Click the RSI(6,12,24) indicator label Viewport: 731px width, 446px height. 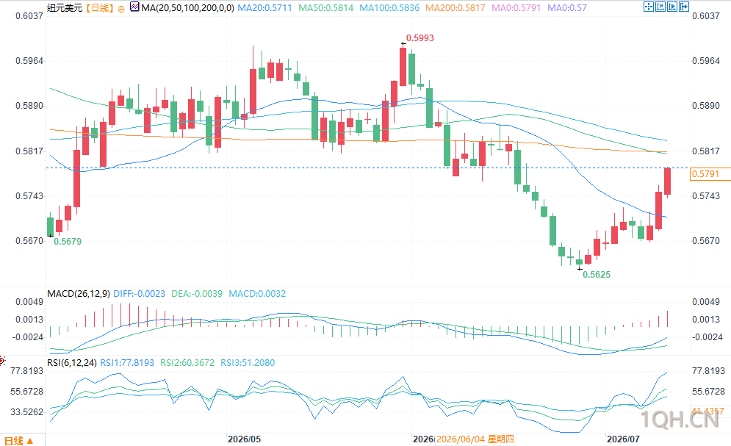(x=72, y=362)
